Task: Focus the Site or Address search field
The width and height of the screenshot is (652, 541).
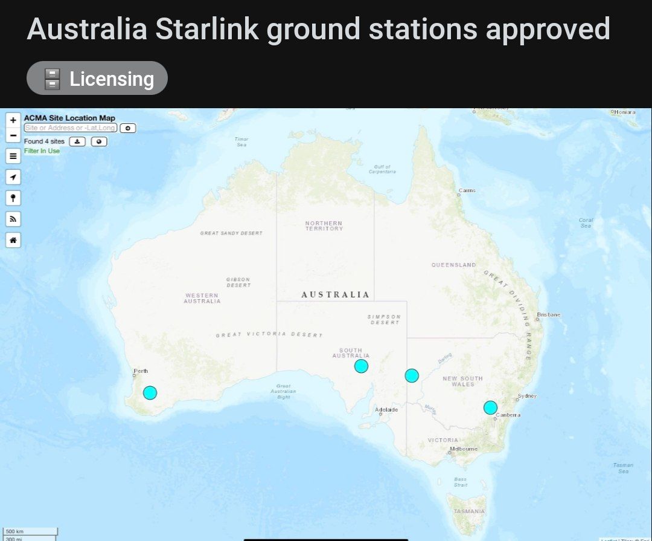Action: pyautogui.click(x=70, y=128)
